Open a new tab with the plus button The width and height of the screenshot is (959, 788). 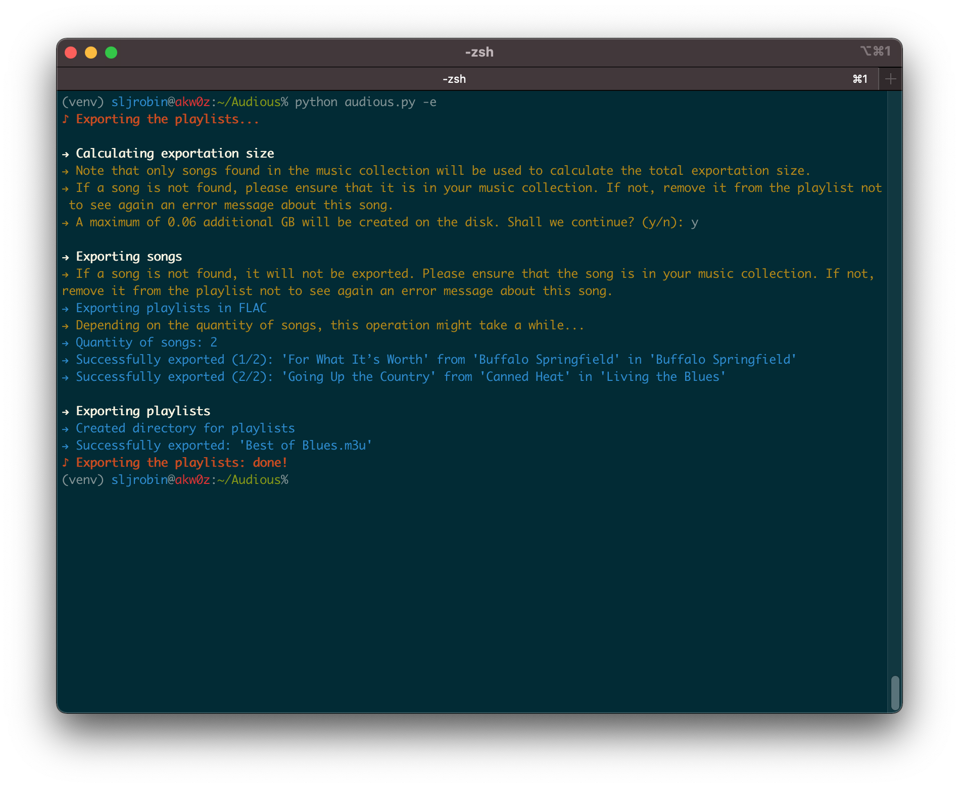coord(890,79)
